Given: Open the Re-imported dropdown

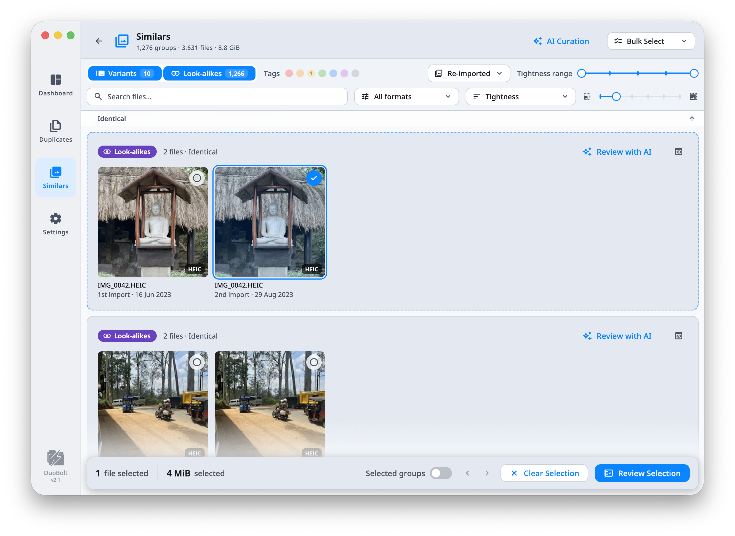Looking at the screenshot, I should click(468, 73).
